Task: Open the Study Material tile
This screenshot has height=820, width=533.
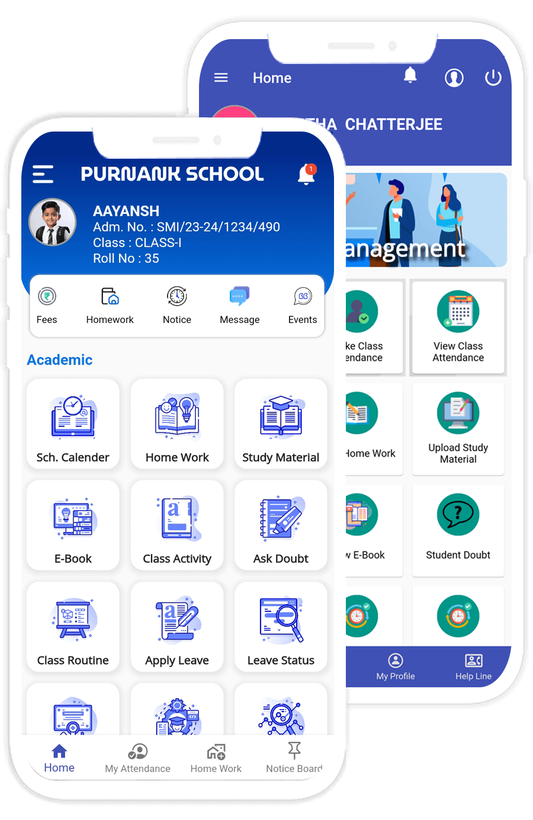Action: (281, 424)
